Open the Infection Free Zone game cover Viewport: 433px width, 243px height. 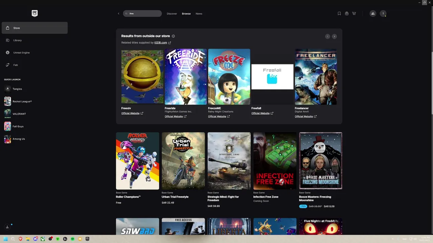coord(275,161)
